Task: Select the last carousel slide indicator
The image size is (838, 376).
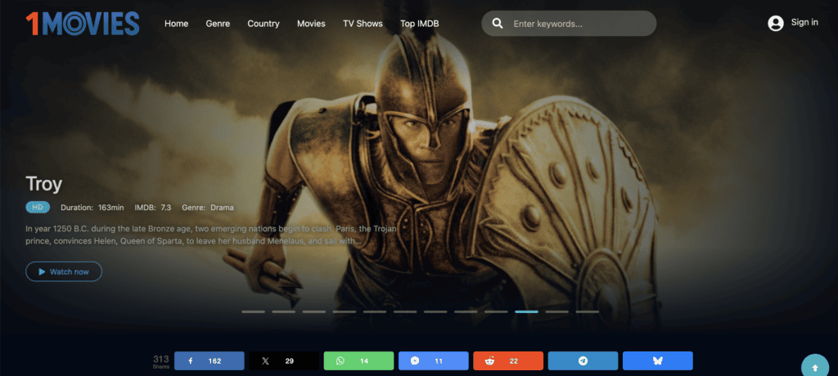Action: click(588, 311)
